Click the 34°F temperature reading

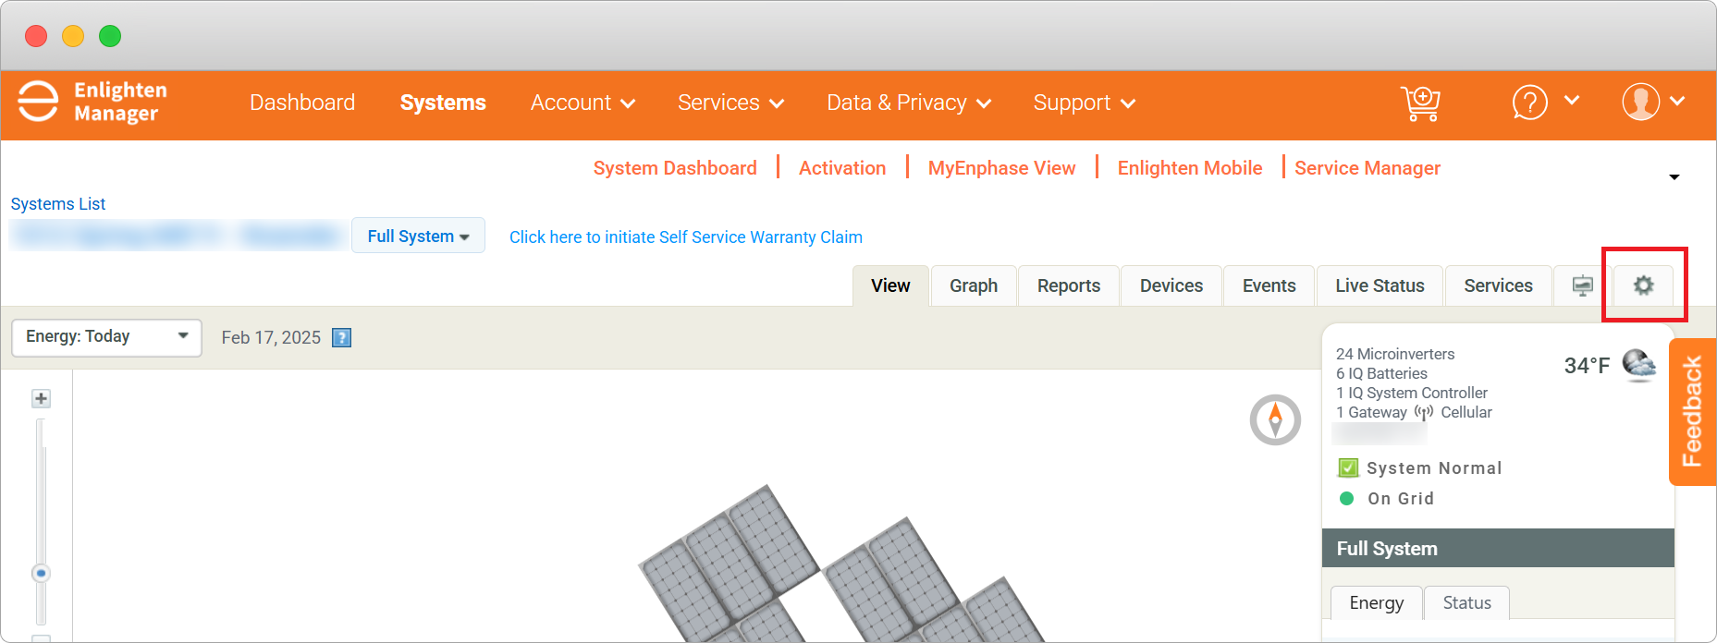1587,366
